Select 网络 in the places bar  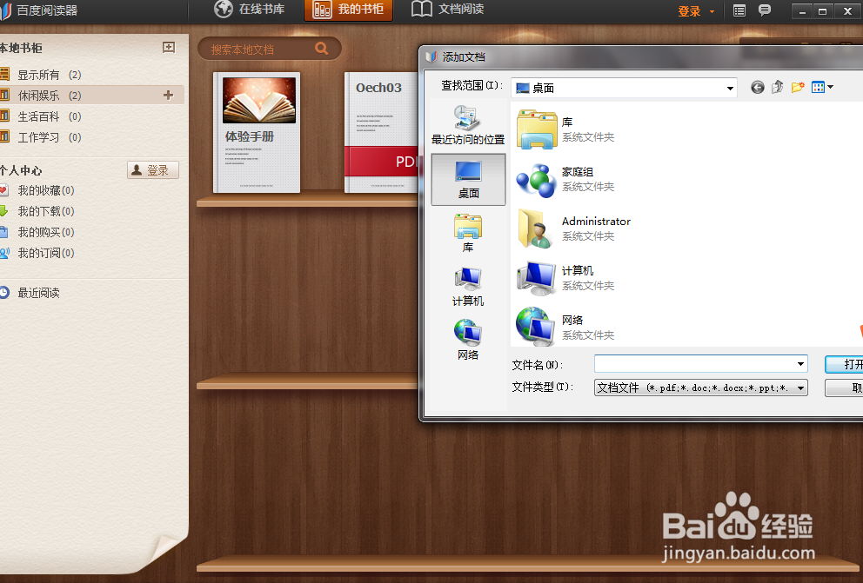(468, 340)
